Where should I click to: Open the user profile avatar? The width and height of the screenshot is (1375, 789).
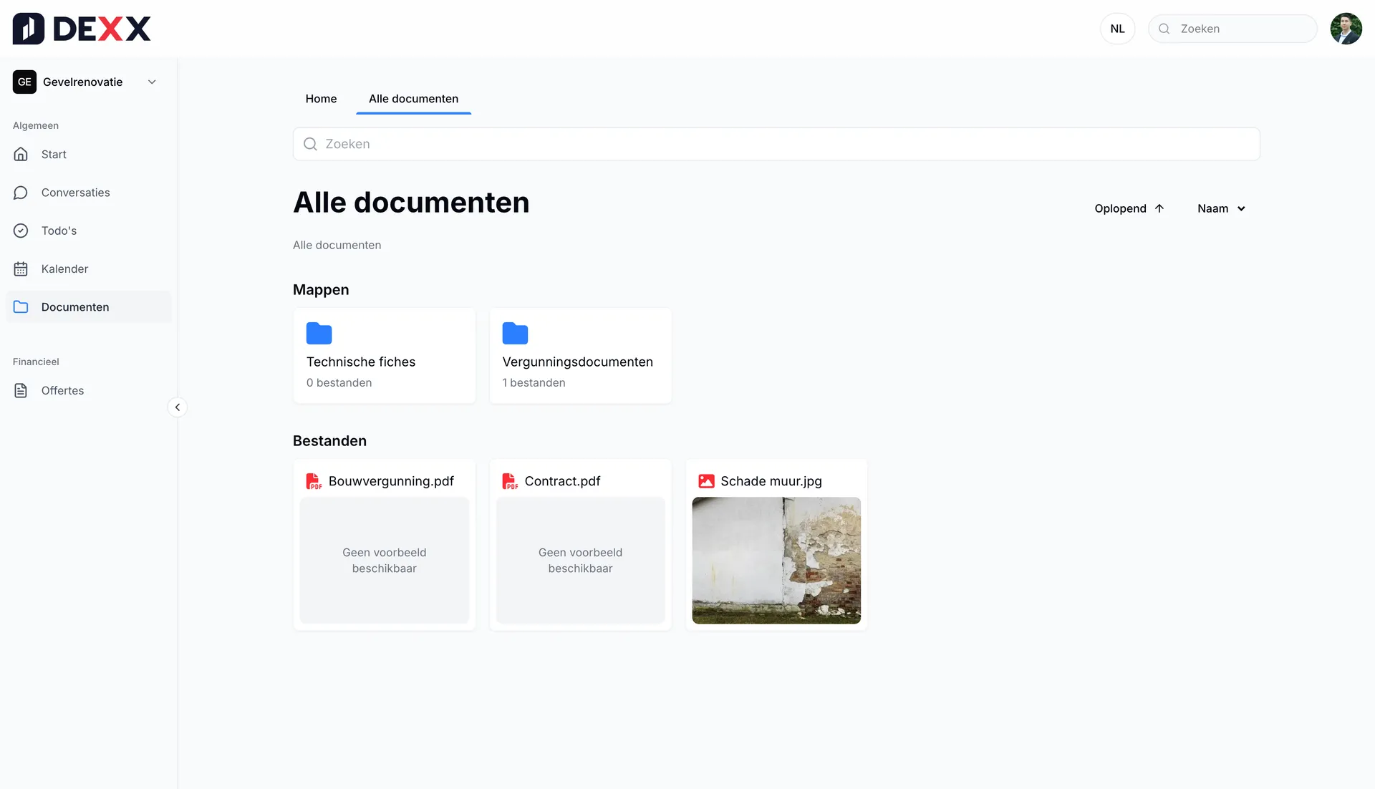click(1346, 29)
